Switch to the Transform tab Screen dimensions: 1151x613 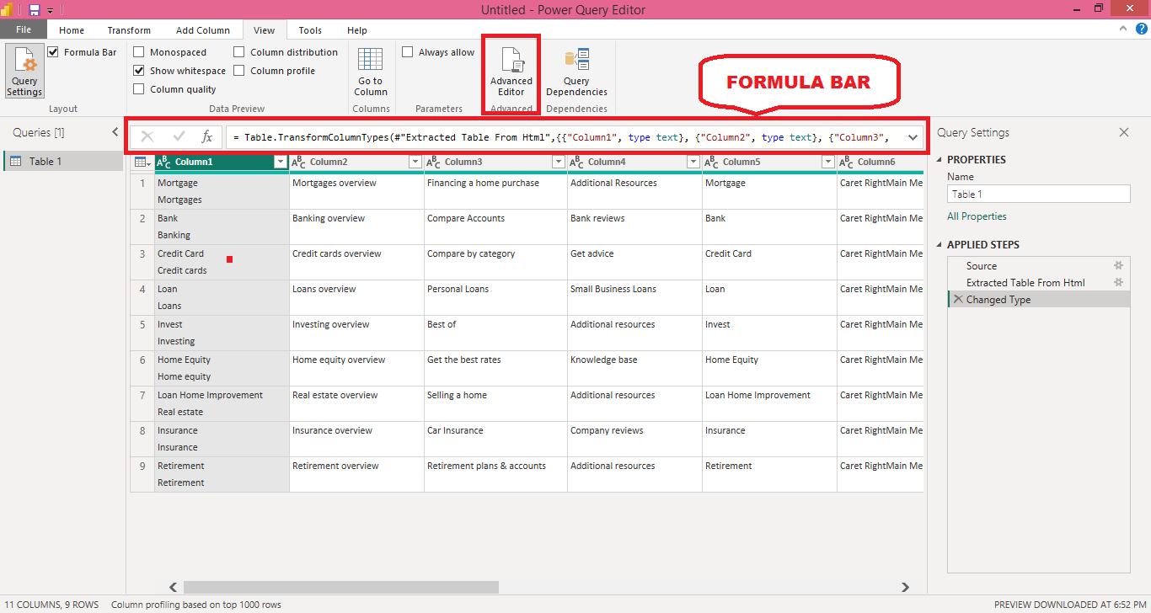(129, 30)
